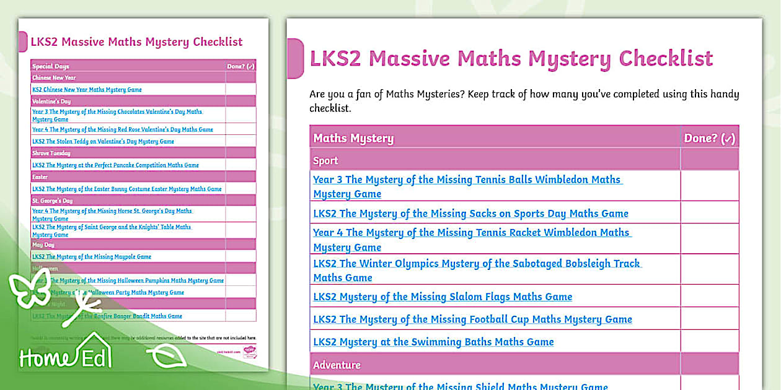The height and width of the screenshot is (390, 781).
Task: Open LKS2 Missing Slalom Flags Maths Game link
Action: (442, 297)
